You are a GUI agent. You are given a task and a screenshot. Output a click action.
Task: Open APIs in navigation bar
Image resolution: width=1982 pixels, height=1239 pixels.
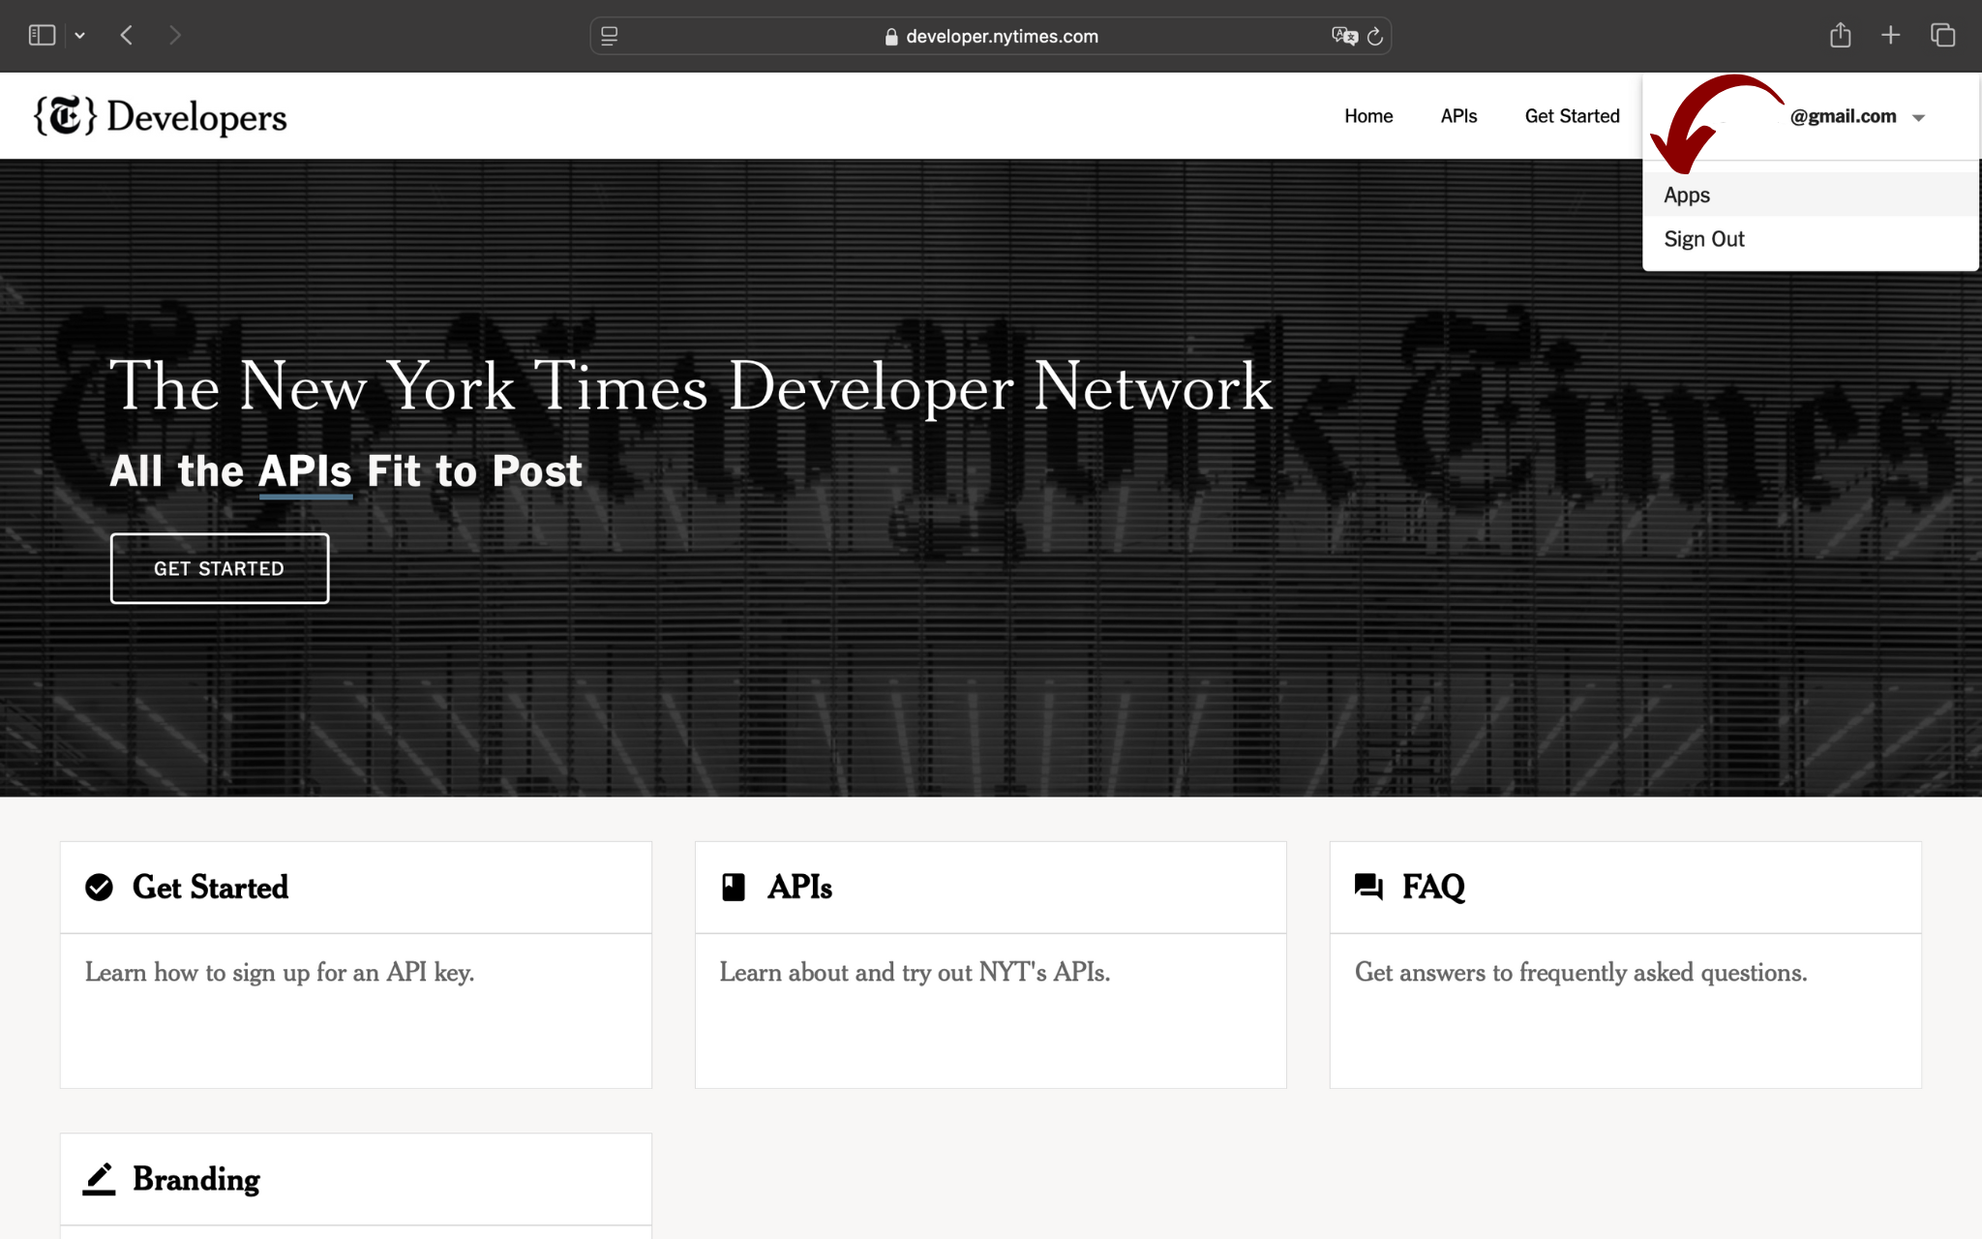click(1458, 116)
